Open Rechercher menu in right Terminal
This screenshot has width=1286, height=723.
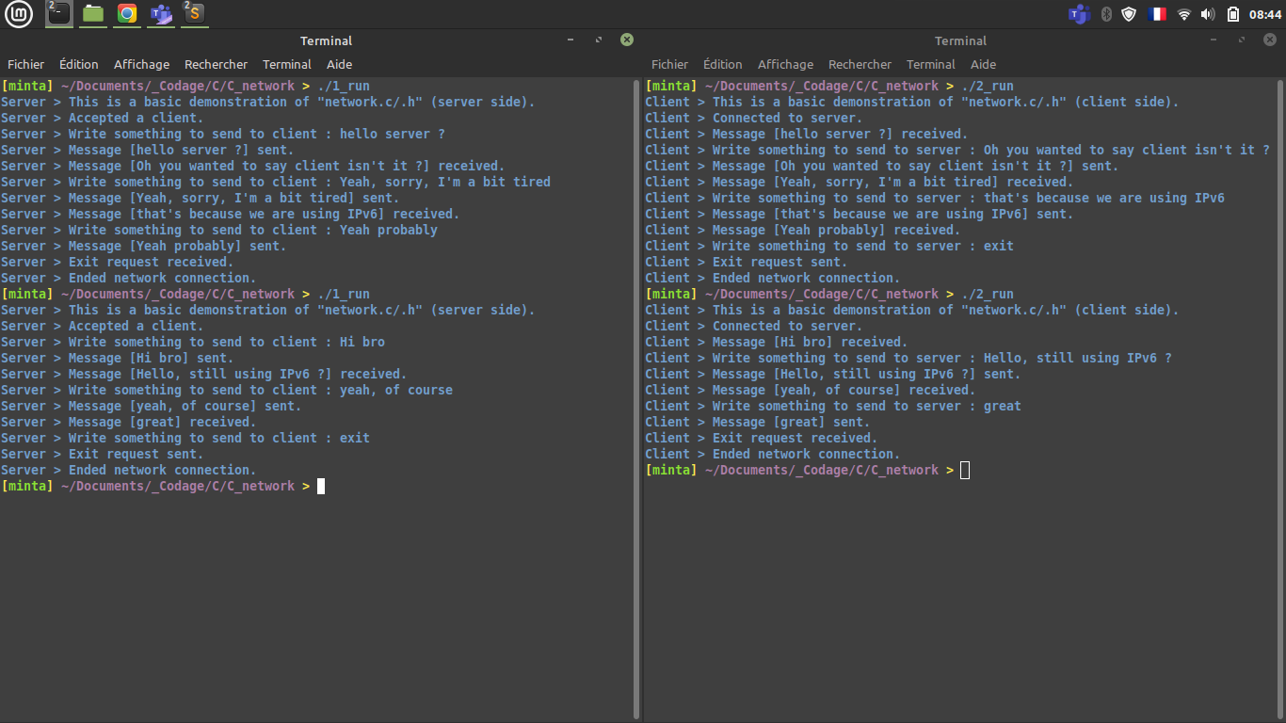tap(860, 64)
